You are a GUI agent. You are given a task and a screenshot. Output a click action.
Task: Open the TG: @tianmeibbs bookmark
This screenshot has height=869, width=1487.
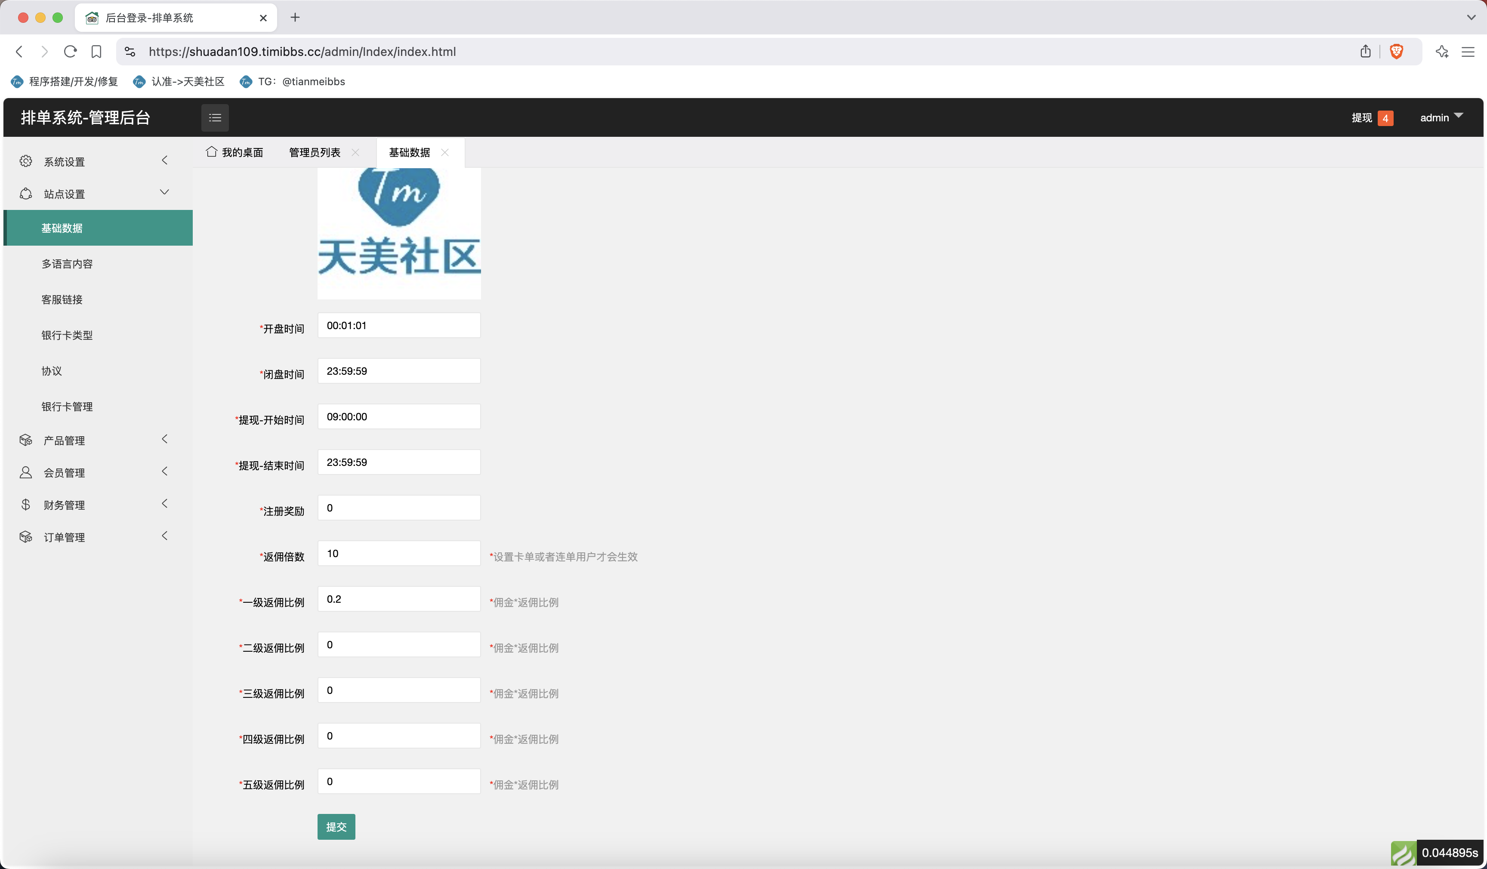[292, 81]
